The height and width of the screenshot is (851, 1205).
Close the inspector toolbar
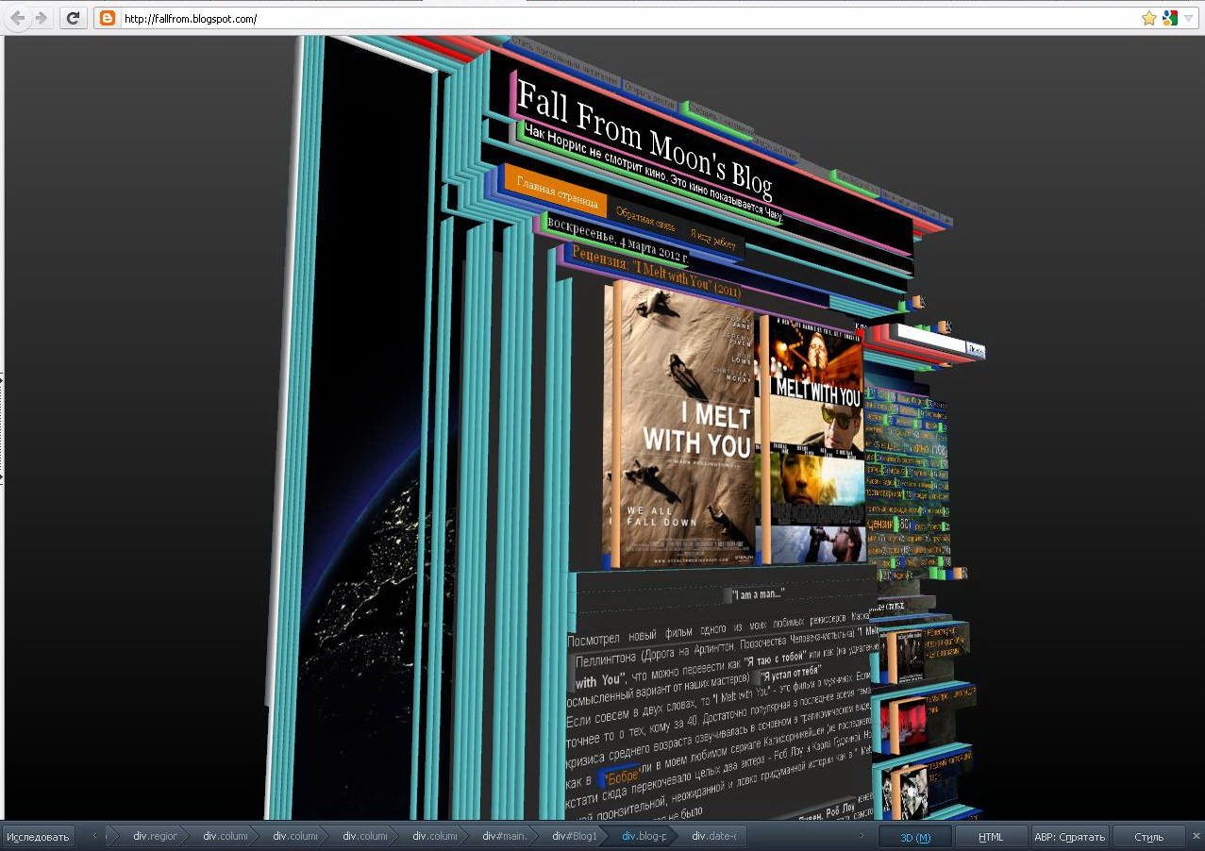[1196, 836]
